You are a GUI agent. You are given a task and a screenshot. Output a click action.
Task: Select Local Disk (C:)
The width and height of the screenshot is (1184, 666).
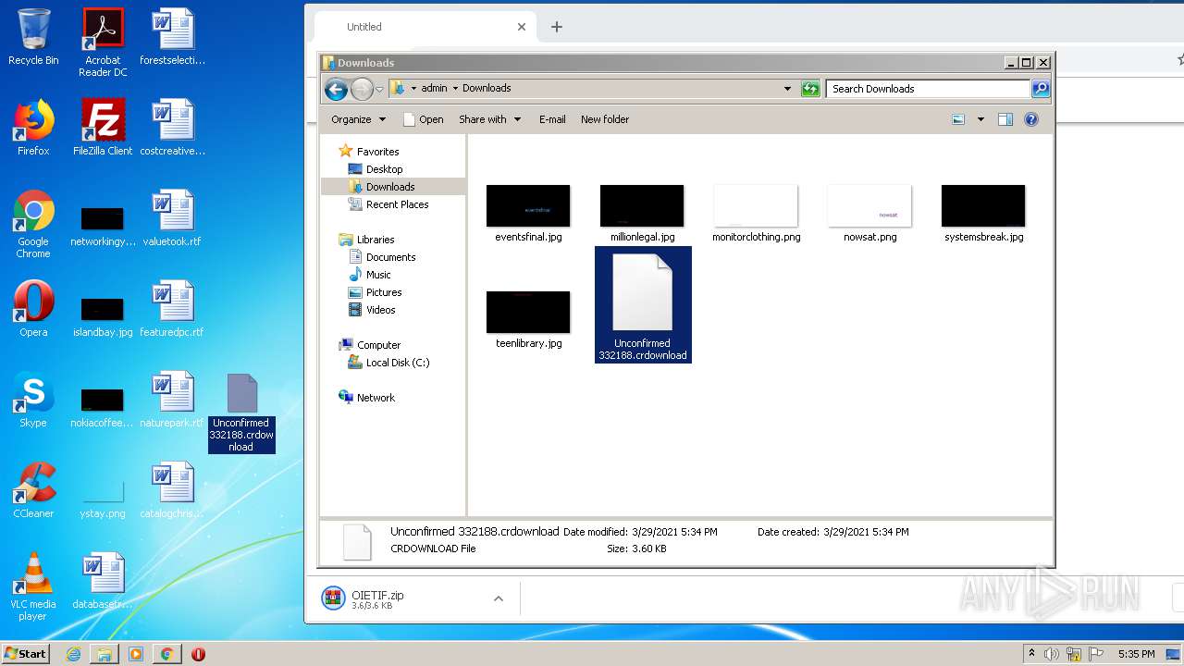click(x=397, y=363)
